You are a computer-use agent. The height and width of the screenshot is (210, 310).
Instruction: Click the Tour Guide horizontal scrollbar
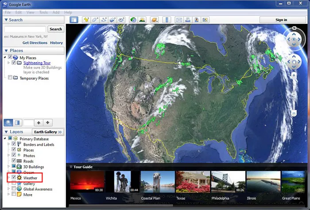click(120, 206)
